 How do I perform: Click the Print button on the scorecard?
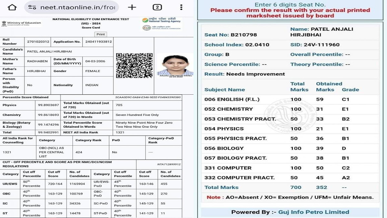(x=101, y=34)
